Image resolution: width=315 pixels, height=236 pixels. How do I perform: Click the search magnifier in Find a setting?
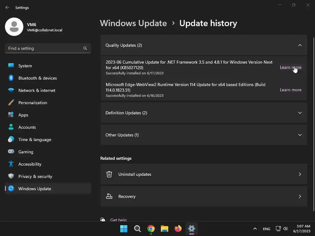coord(85,48)
